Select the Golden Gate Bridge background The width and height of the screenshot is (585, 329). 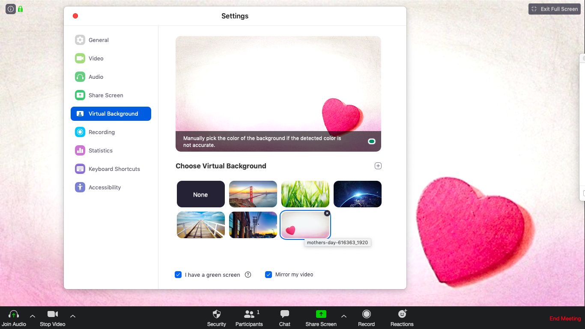pos(253,194)
